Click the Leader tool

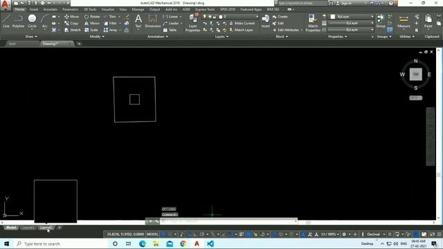171,24
